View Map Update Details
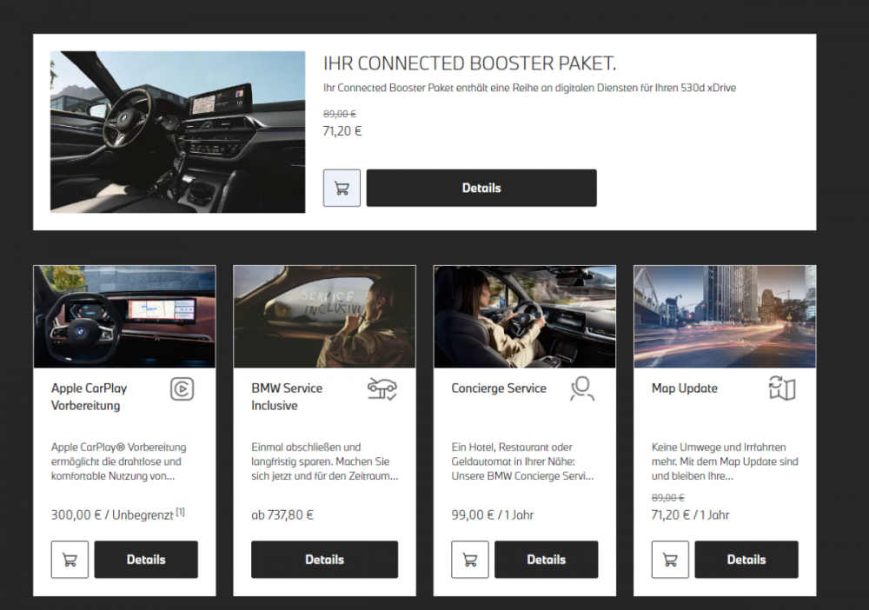Viewport: 869px width, 610px height. click(746, 560)
